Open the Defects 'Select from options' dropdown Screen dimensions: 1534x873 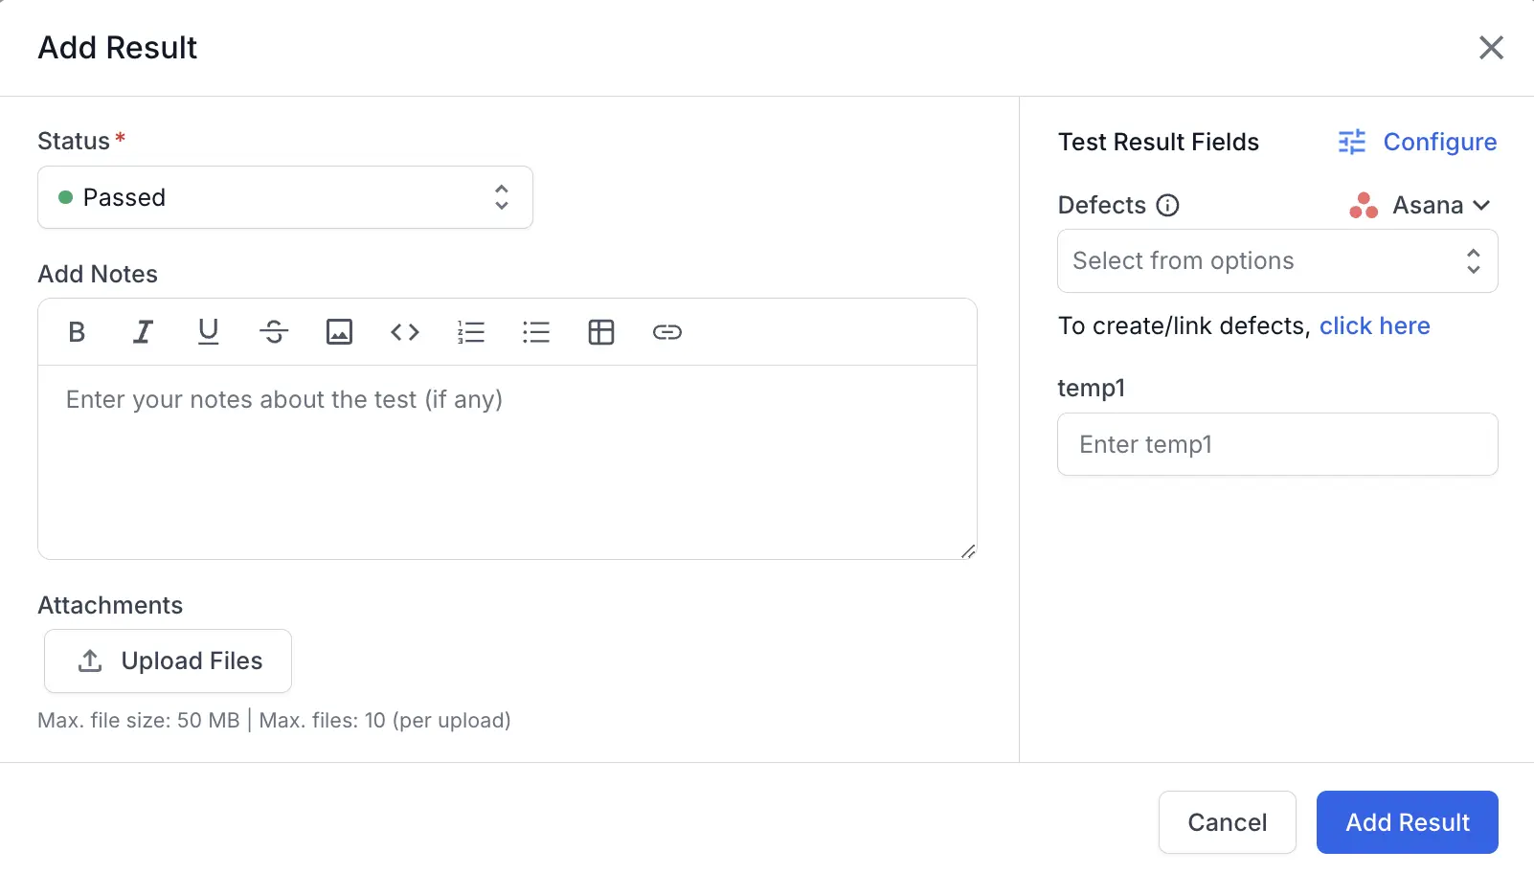coord(1276,261)
